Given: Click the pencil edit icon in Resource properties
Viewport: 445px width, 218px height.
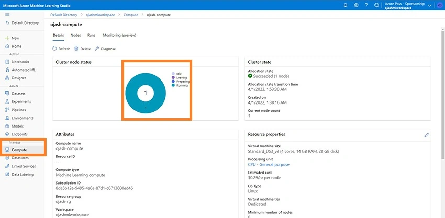Looking at the screenshot, I should [426, 135].
